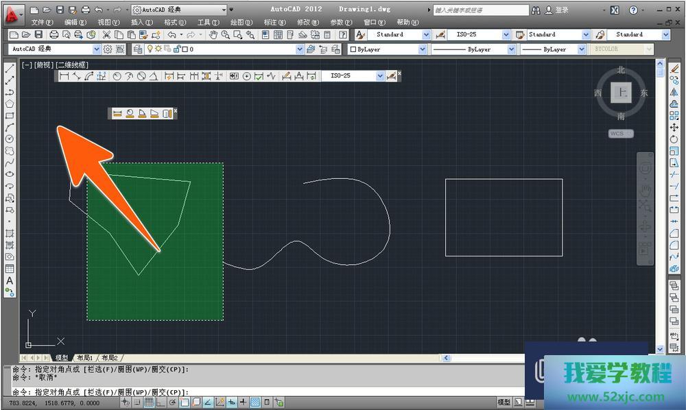Screen dimensions: 686x410
Task: Expand the AutoCAD 经典 workspace dropdown
Action: 97,49
